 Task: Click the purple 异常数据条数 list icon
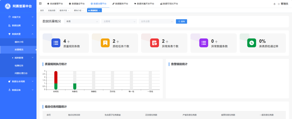pos(204,43)
